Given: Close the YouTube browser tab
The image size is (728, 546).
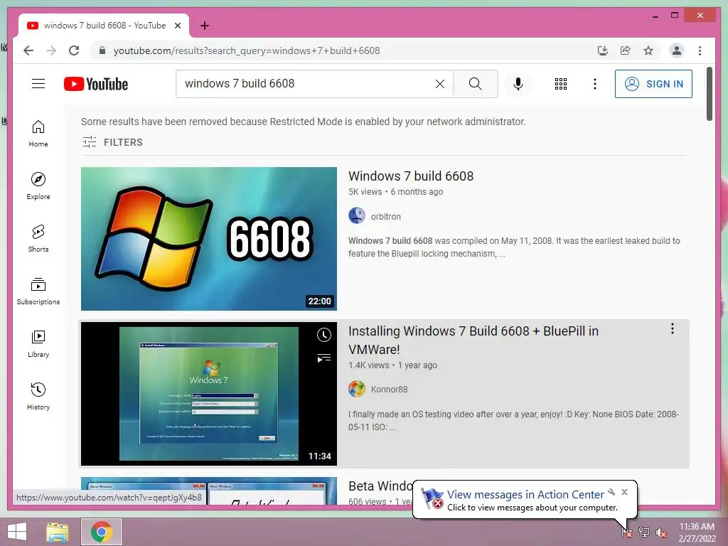Looking at the screenshot, I should (x=178, y=26).
